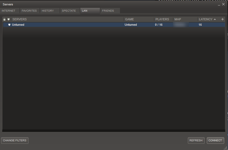Sort by the Players column header
228x150 pixels.
pyautogui.click(x=163, y=19)
